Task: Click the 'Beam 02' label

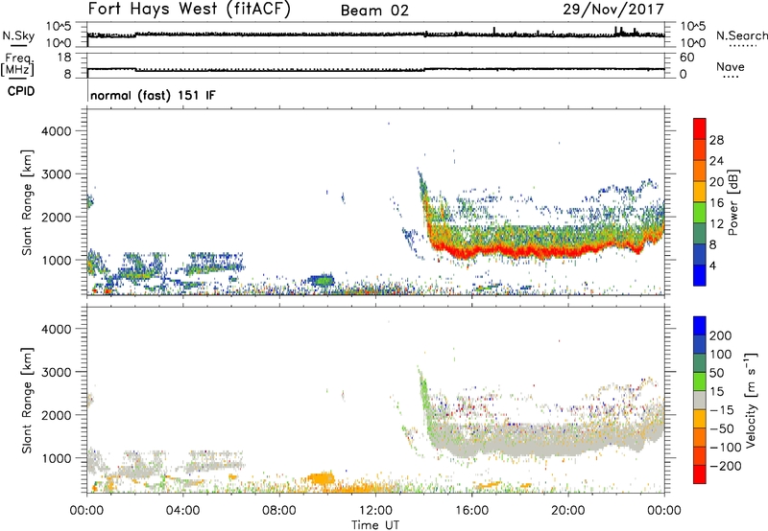Action: click(374, 11)
